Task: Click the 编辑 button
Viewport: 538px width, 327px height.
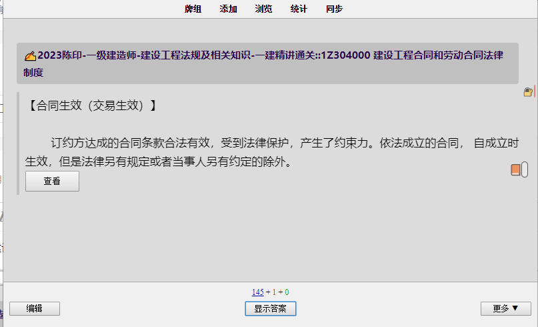Action: click(35, 308)
